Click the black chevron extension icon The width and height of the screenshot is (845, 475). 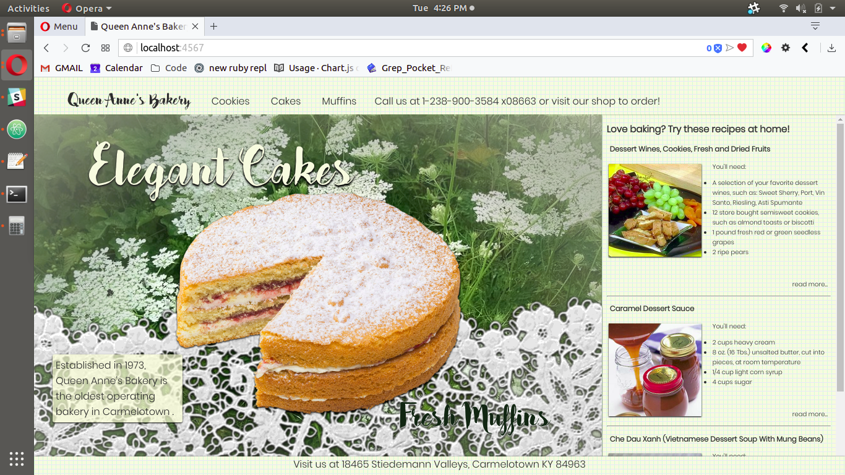coord(805,48)
